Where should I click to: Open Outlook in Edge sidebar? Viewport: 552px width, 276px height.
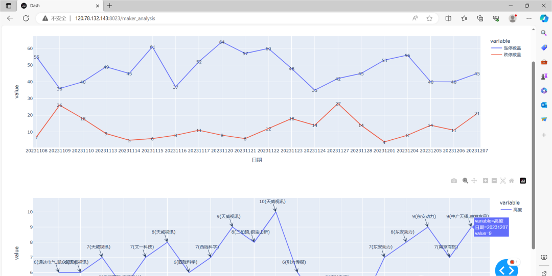tap(544, 105)
